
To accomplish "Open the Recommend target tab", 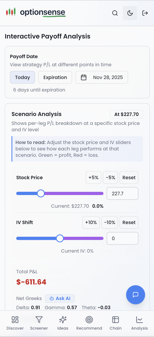I will pyautogui.click(x=89, y=323).
